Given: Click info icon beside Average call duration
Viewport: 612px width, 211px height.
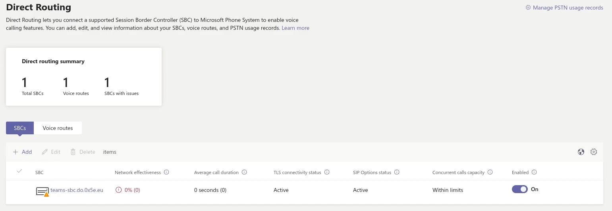Looking at the screenshot, I should [x=244, y=172].
